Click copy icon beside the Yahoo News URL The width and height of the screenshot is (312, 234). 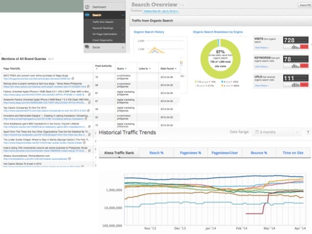[x=88, y=86]
